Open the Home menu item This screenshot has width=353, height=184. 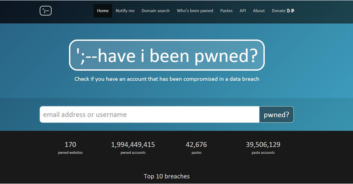[103, 11]
